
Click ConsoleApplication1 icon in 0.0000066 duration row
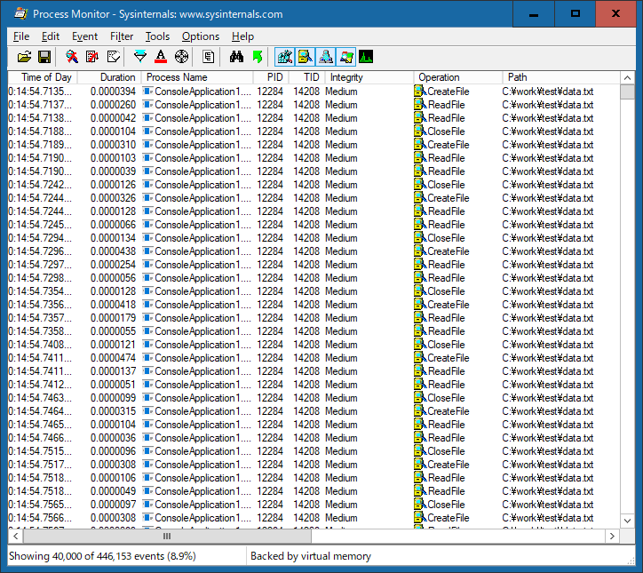pos(147,225)
